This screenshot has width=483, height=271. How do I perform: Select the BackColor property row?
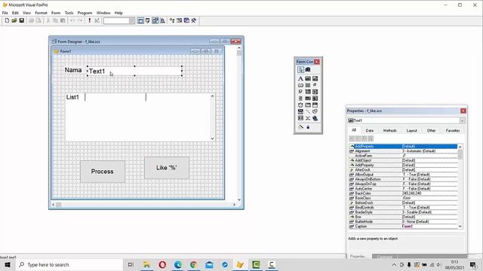[403, 193]
